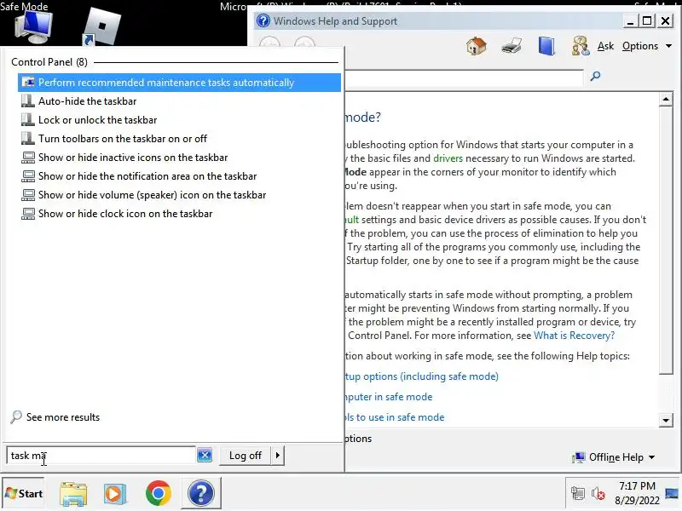Click the Search Help magnifier button
Screen dimensions: 682x511
point(595,77)
